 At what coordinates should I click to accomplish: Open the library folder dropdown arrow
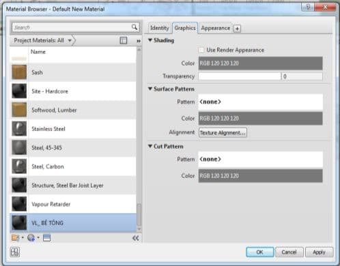click(23, 238)
